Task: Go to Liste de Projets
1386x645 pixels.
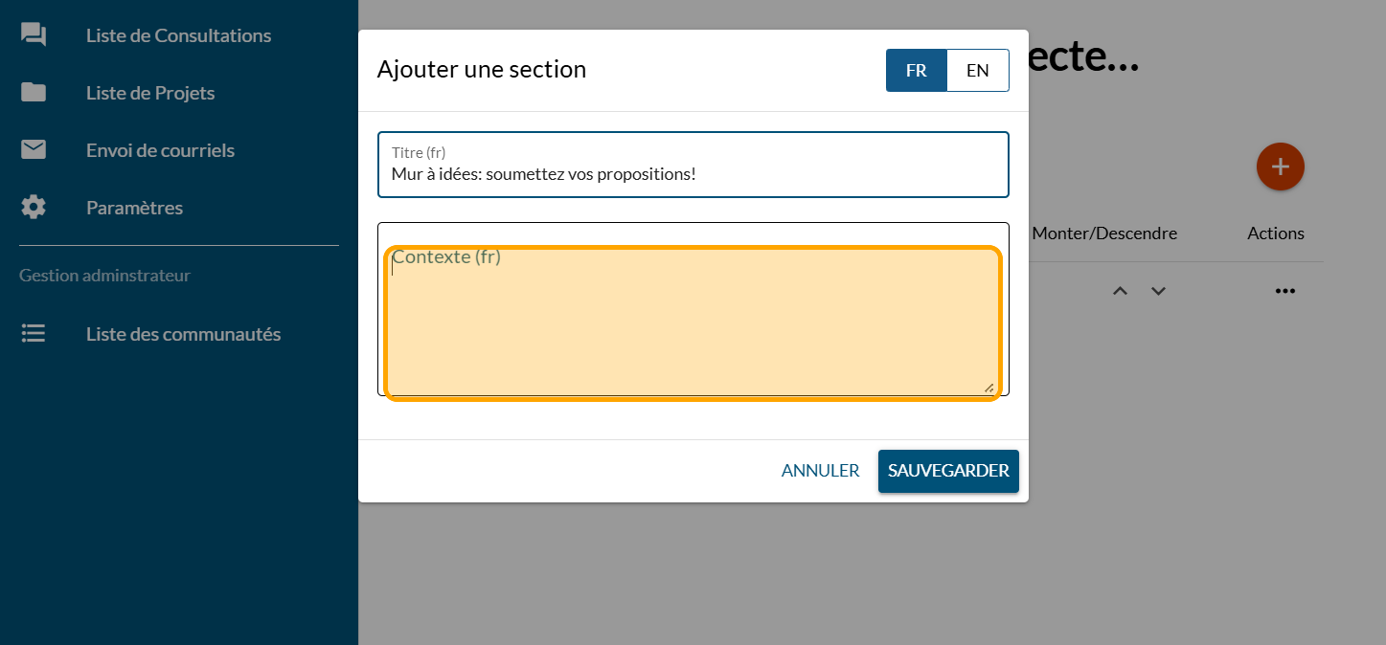Action: click(x=150, y=93)
